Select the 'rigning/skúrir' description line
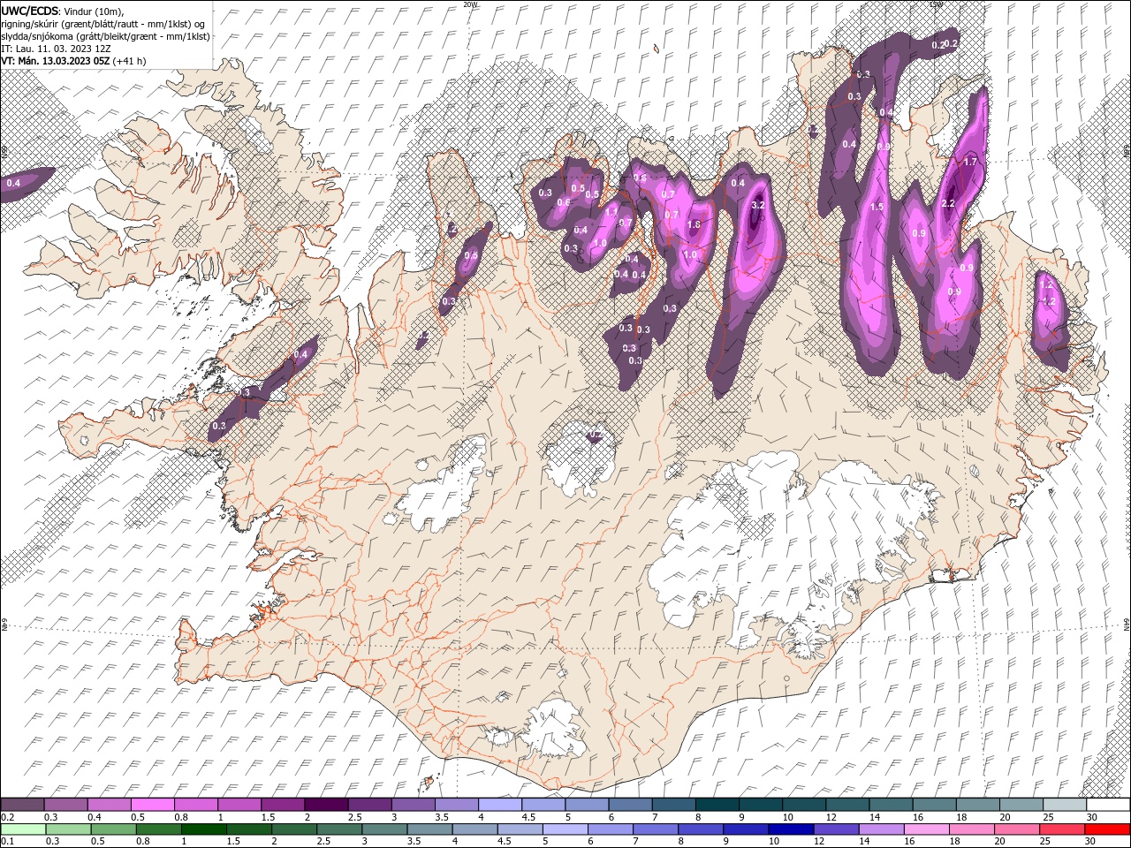This screenshot has width=1131, height=848. (x=102, y=23)
